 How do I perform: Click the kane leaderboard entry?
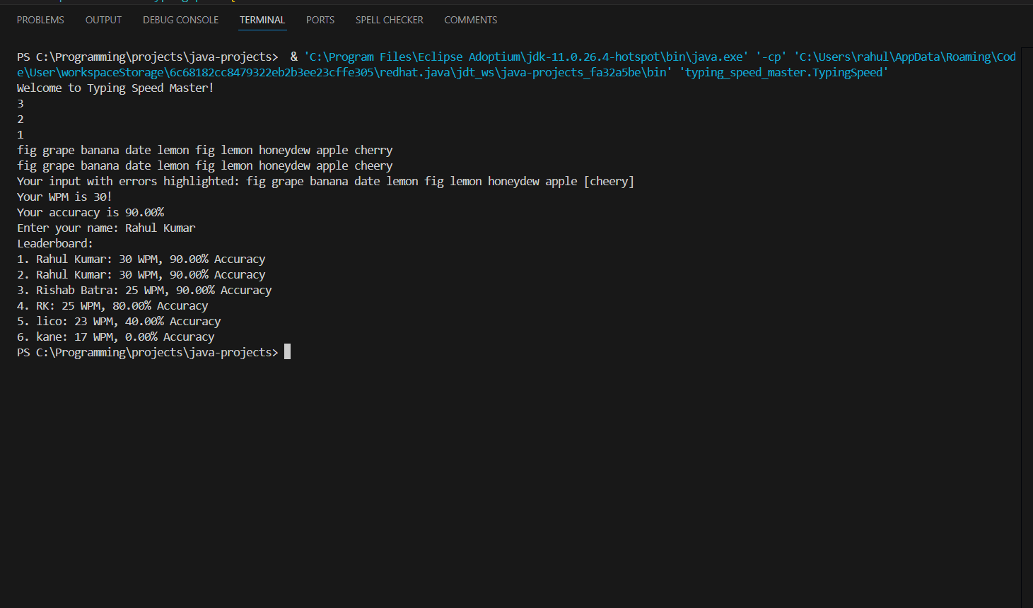pos(116,337)
